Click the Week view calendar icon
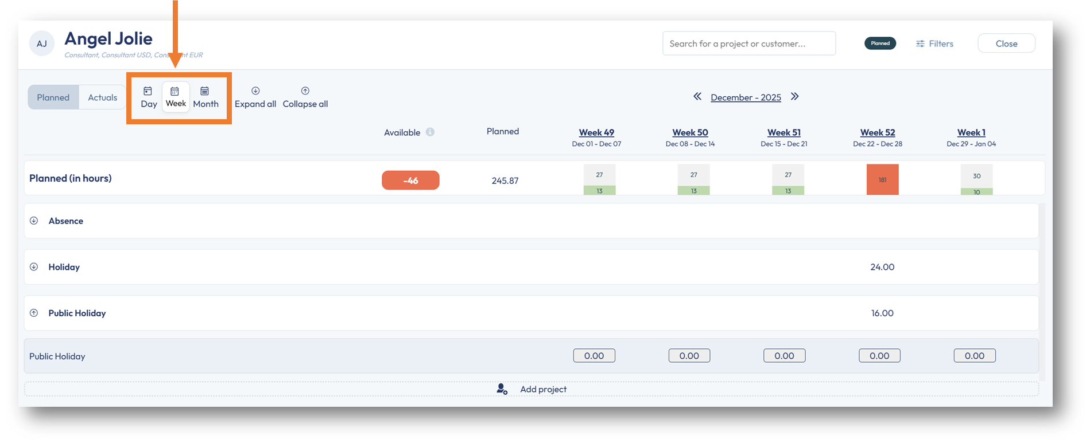This screenshot has height=444, width=1090. pos(175,91)
